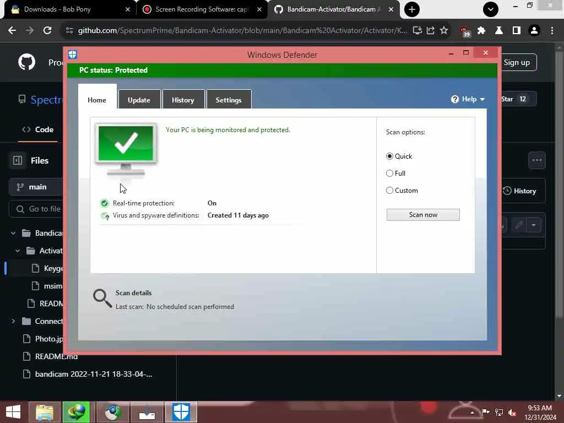Viewport: 564px width, 423px height.
Task: Click the edit file pencil icon on GitHub
Action: (x=518, y=225)
